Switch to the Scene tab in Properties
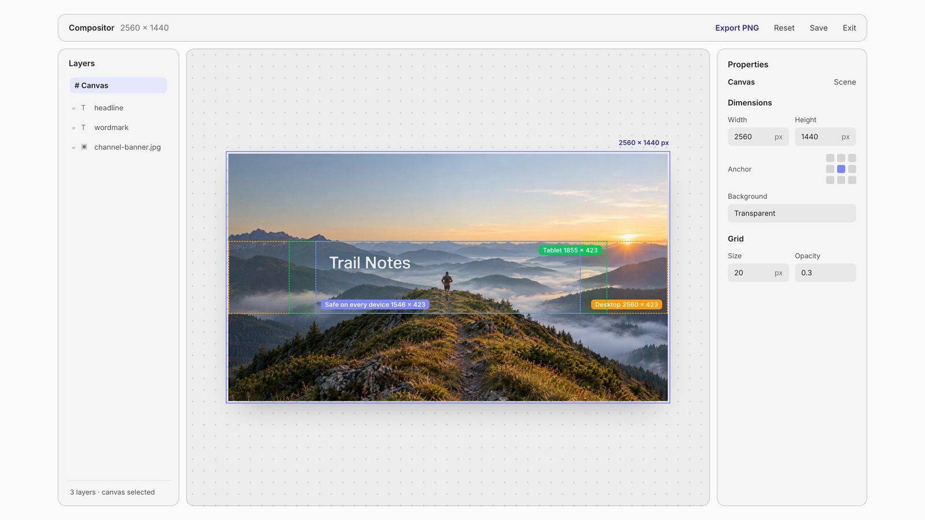925x520 pixels. 845,82
